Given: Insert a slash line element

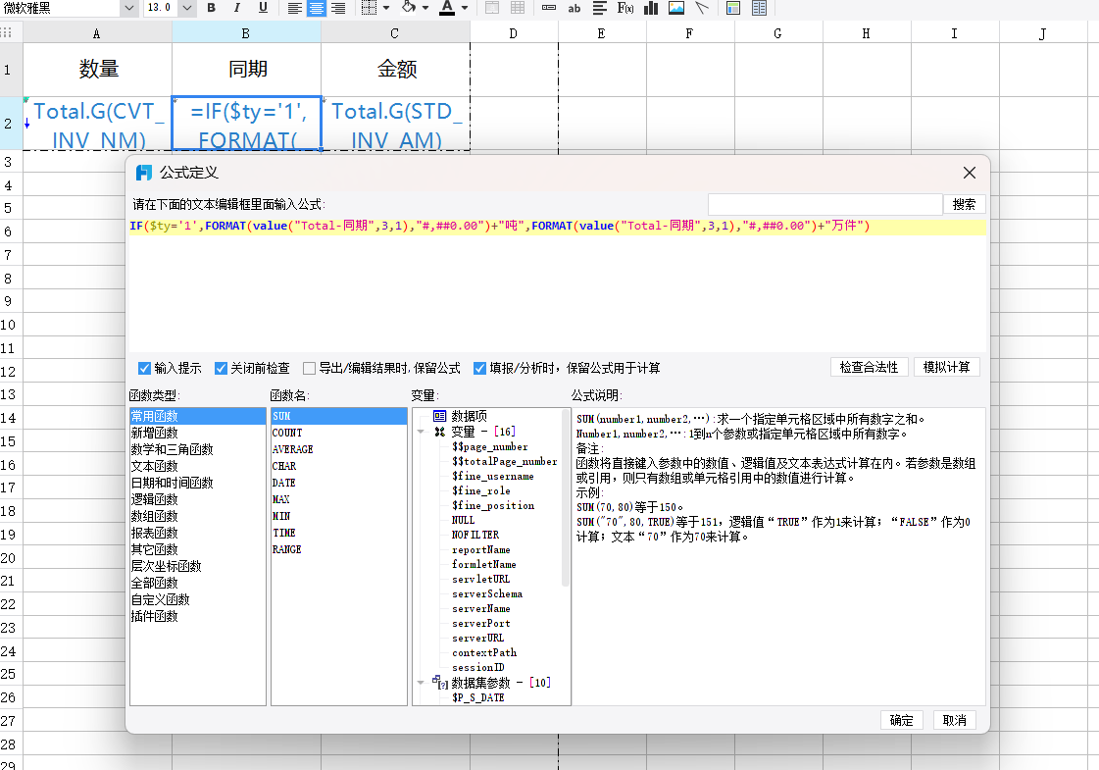Looking at the screenshot, I should (702, 8).
